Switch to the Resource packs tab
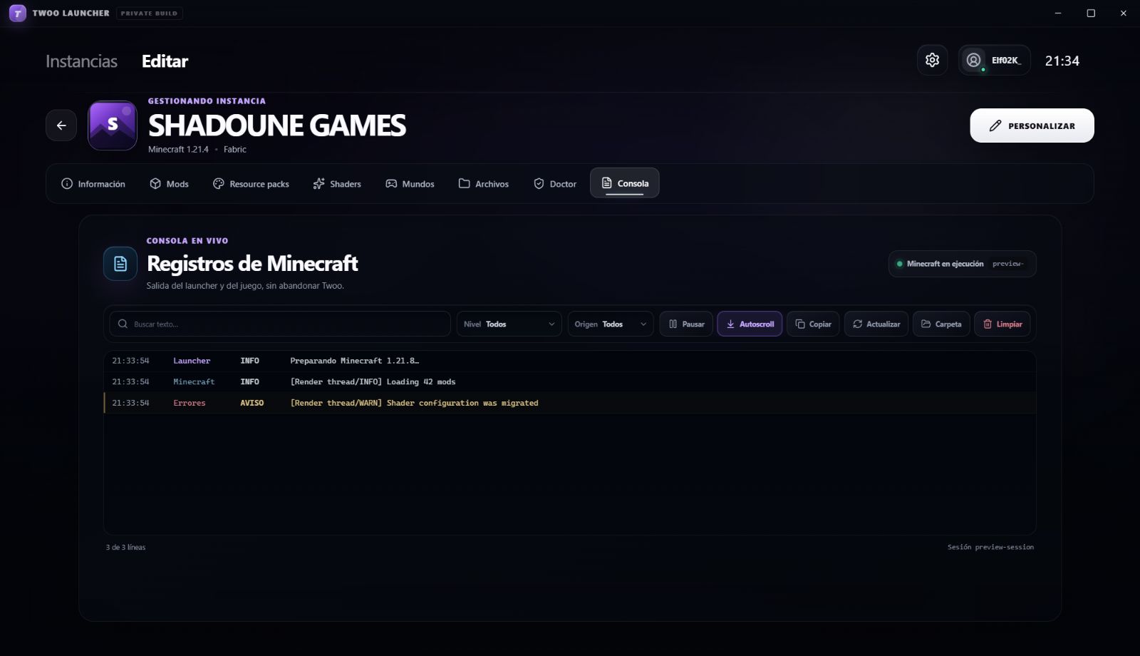The image size is (1140, 656). [x=251, y=184]
